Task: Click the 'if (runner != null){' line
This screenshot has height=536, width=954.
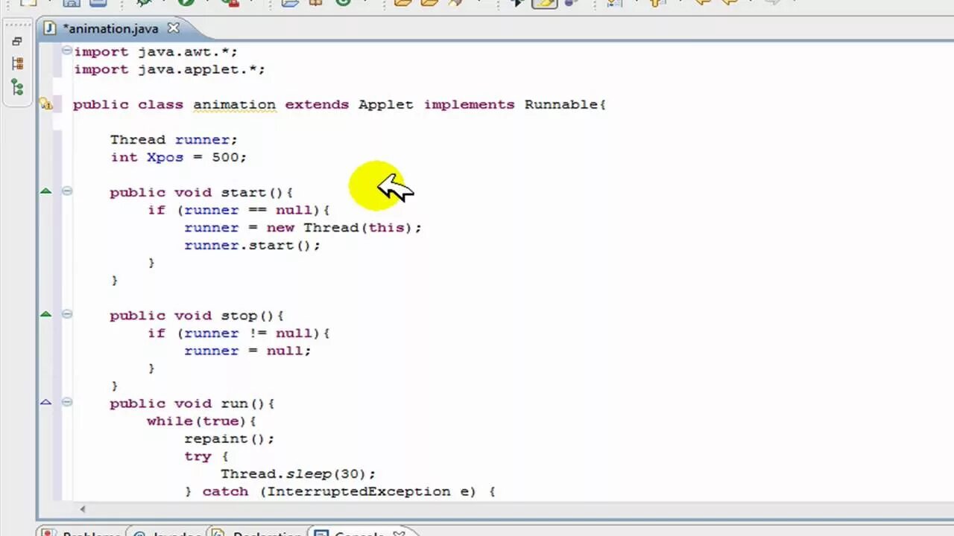Action: [238, 333]
